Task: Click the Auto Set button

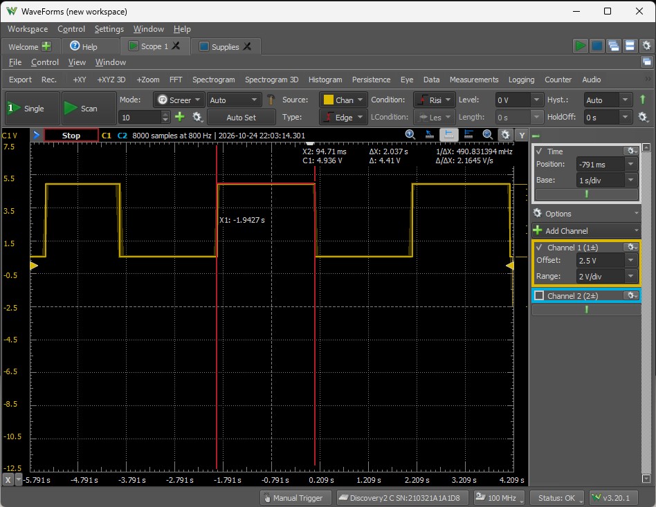Action: (241, 118)
